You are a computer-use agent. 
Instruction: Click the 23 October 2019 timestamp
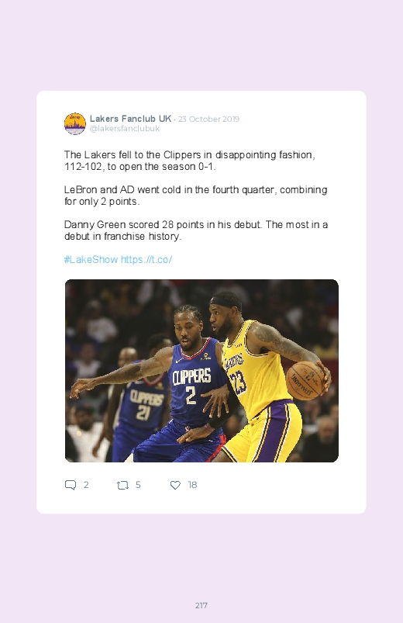208,119
